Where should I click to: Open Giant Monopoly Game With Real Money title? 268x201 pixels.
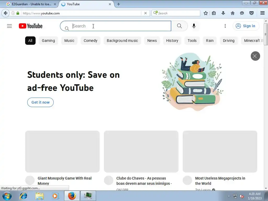pyautogui.click(x=65, y=181)
